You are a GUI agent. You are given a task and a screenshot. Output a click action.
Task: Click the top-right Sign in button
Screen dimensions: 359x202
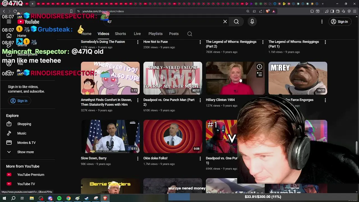[339, 22]
